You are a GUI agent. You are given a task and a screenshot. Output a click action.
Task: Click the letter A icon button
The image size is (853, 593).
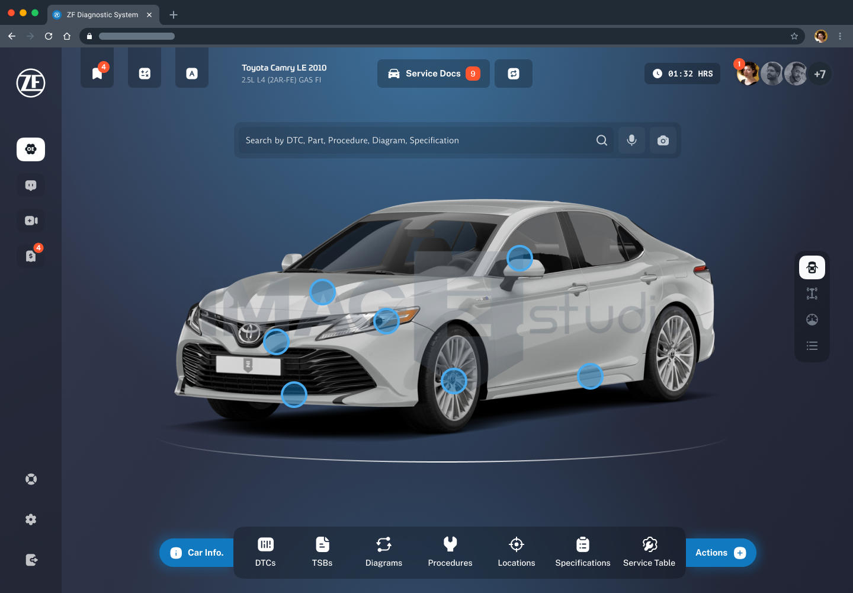(192, 73)
